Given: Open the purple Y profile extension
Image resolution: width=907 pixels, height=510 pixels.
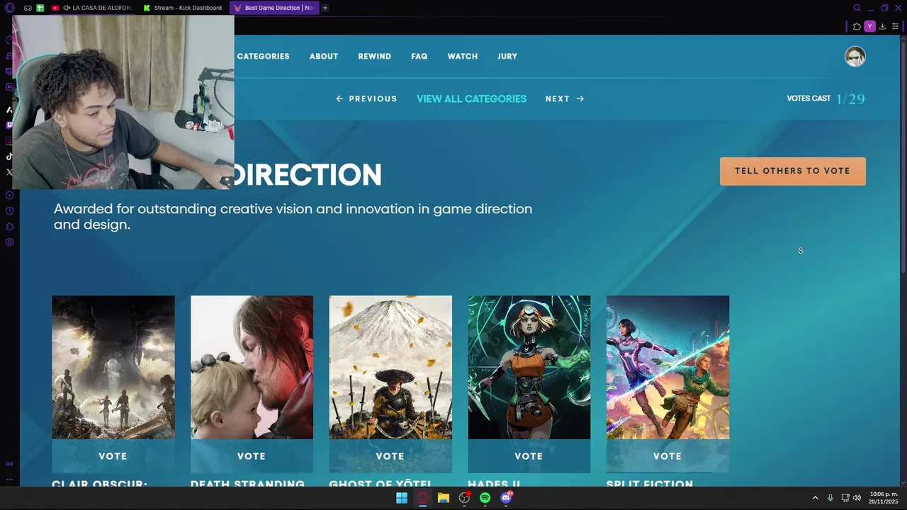Looking at the screenshot, I should [x=869, y=26].
